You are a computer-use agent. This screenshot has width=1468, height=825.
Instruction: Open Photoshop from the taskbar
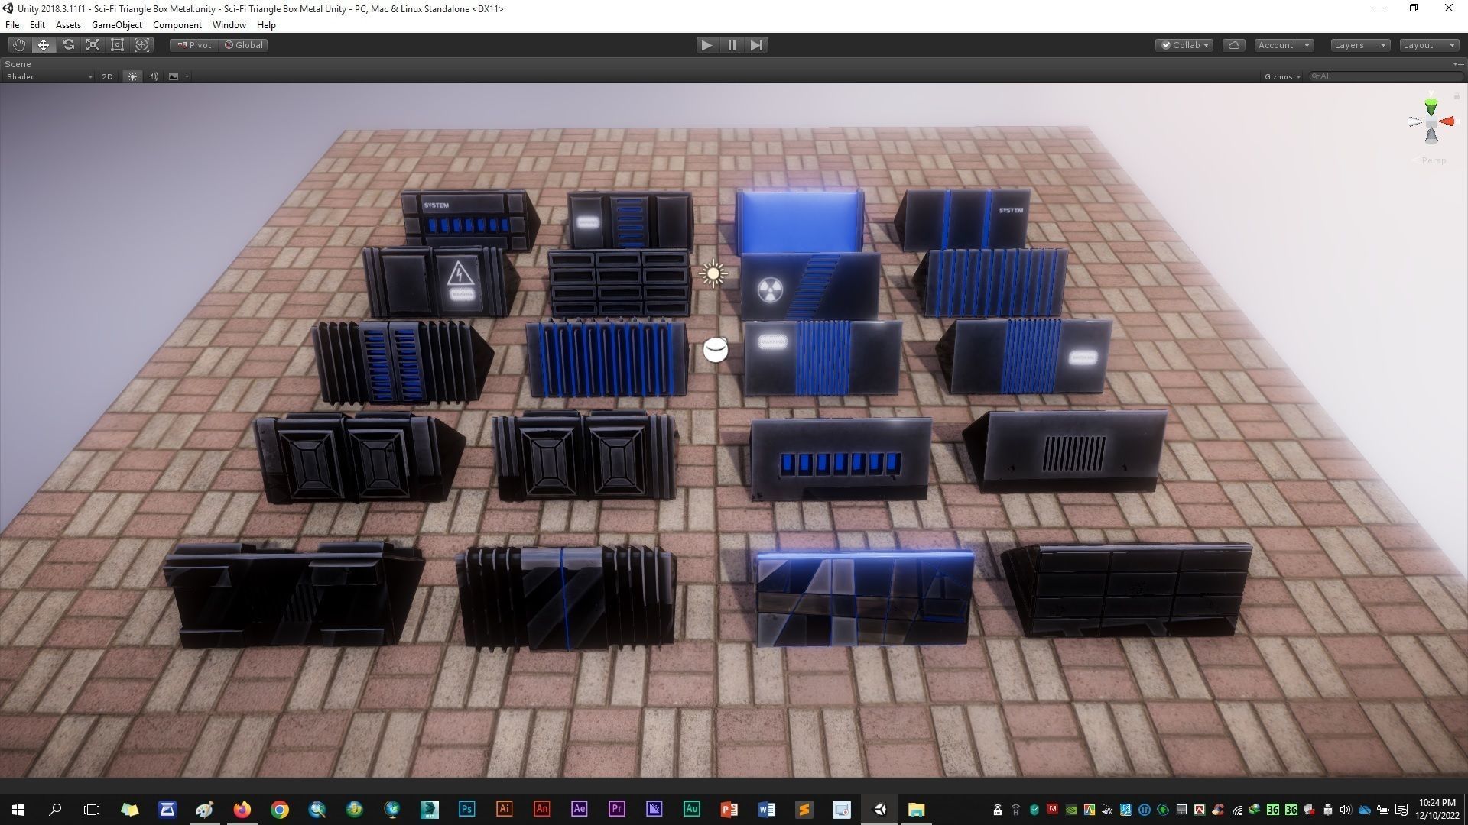coord(466,810)
